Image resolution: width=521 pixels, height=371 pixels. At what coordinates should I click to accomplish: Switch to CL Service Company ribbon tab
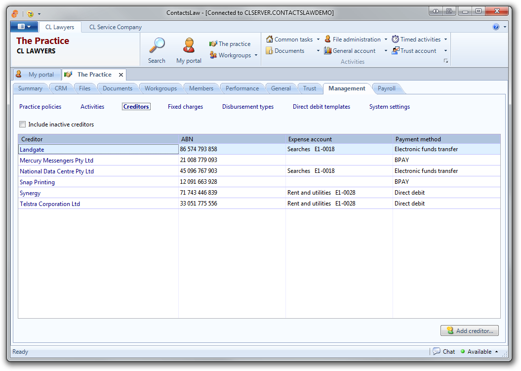[115, 27]
